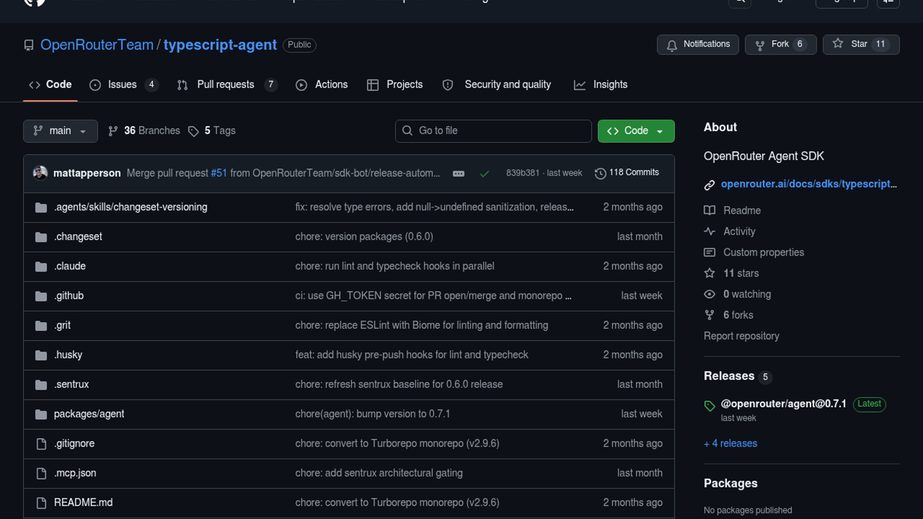Click the .gitignore file icon
The image size is (923, 519).
point(41,444)
